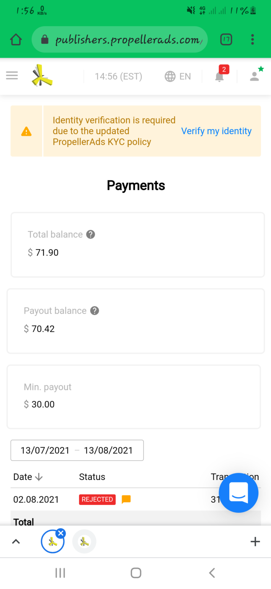Switch to the second PropellerAds tab
The width and height of the screenshot is (271, 589).
coord(84,541)
